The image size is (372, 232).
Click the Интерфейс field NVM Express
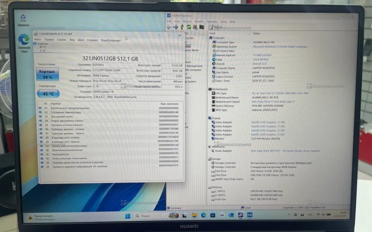pos(112,76)
